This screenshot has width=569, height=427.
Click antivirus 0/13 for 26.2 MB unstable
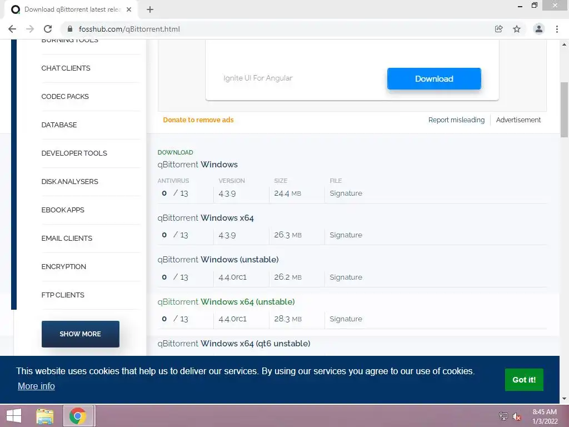[175, 277]
